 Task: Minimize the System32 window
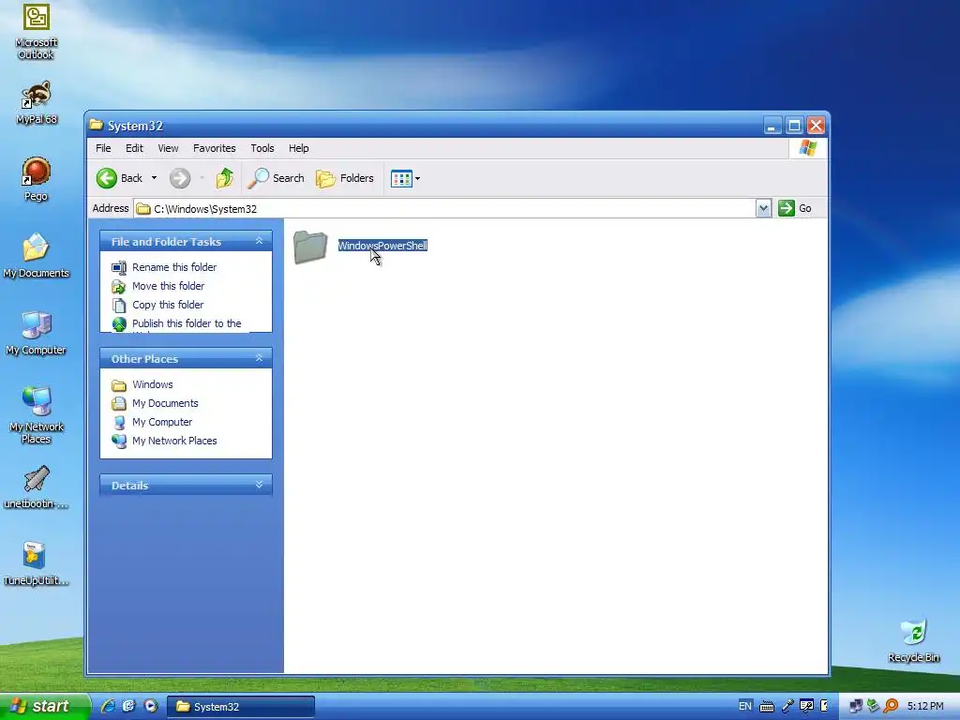coord(772,126)
